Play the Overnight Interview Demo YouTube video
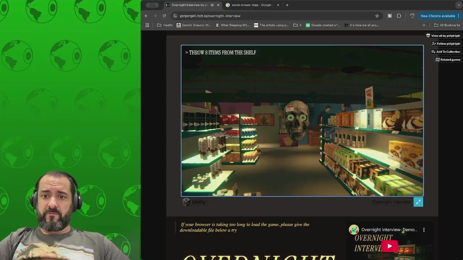Image resolution: width=463 pixels, height=260 pixels. (390, 246)
